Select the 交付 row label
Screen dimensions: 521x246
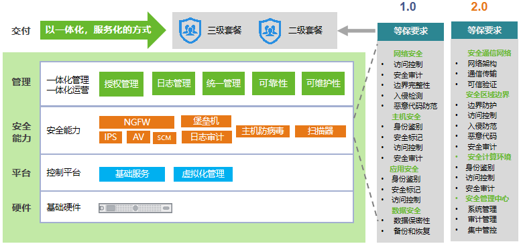(x=21, y=31)
